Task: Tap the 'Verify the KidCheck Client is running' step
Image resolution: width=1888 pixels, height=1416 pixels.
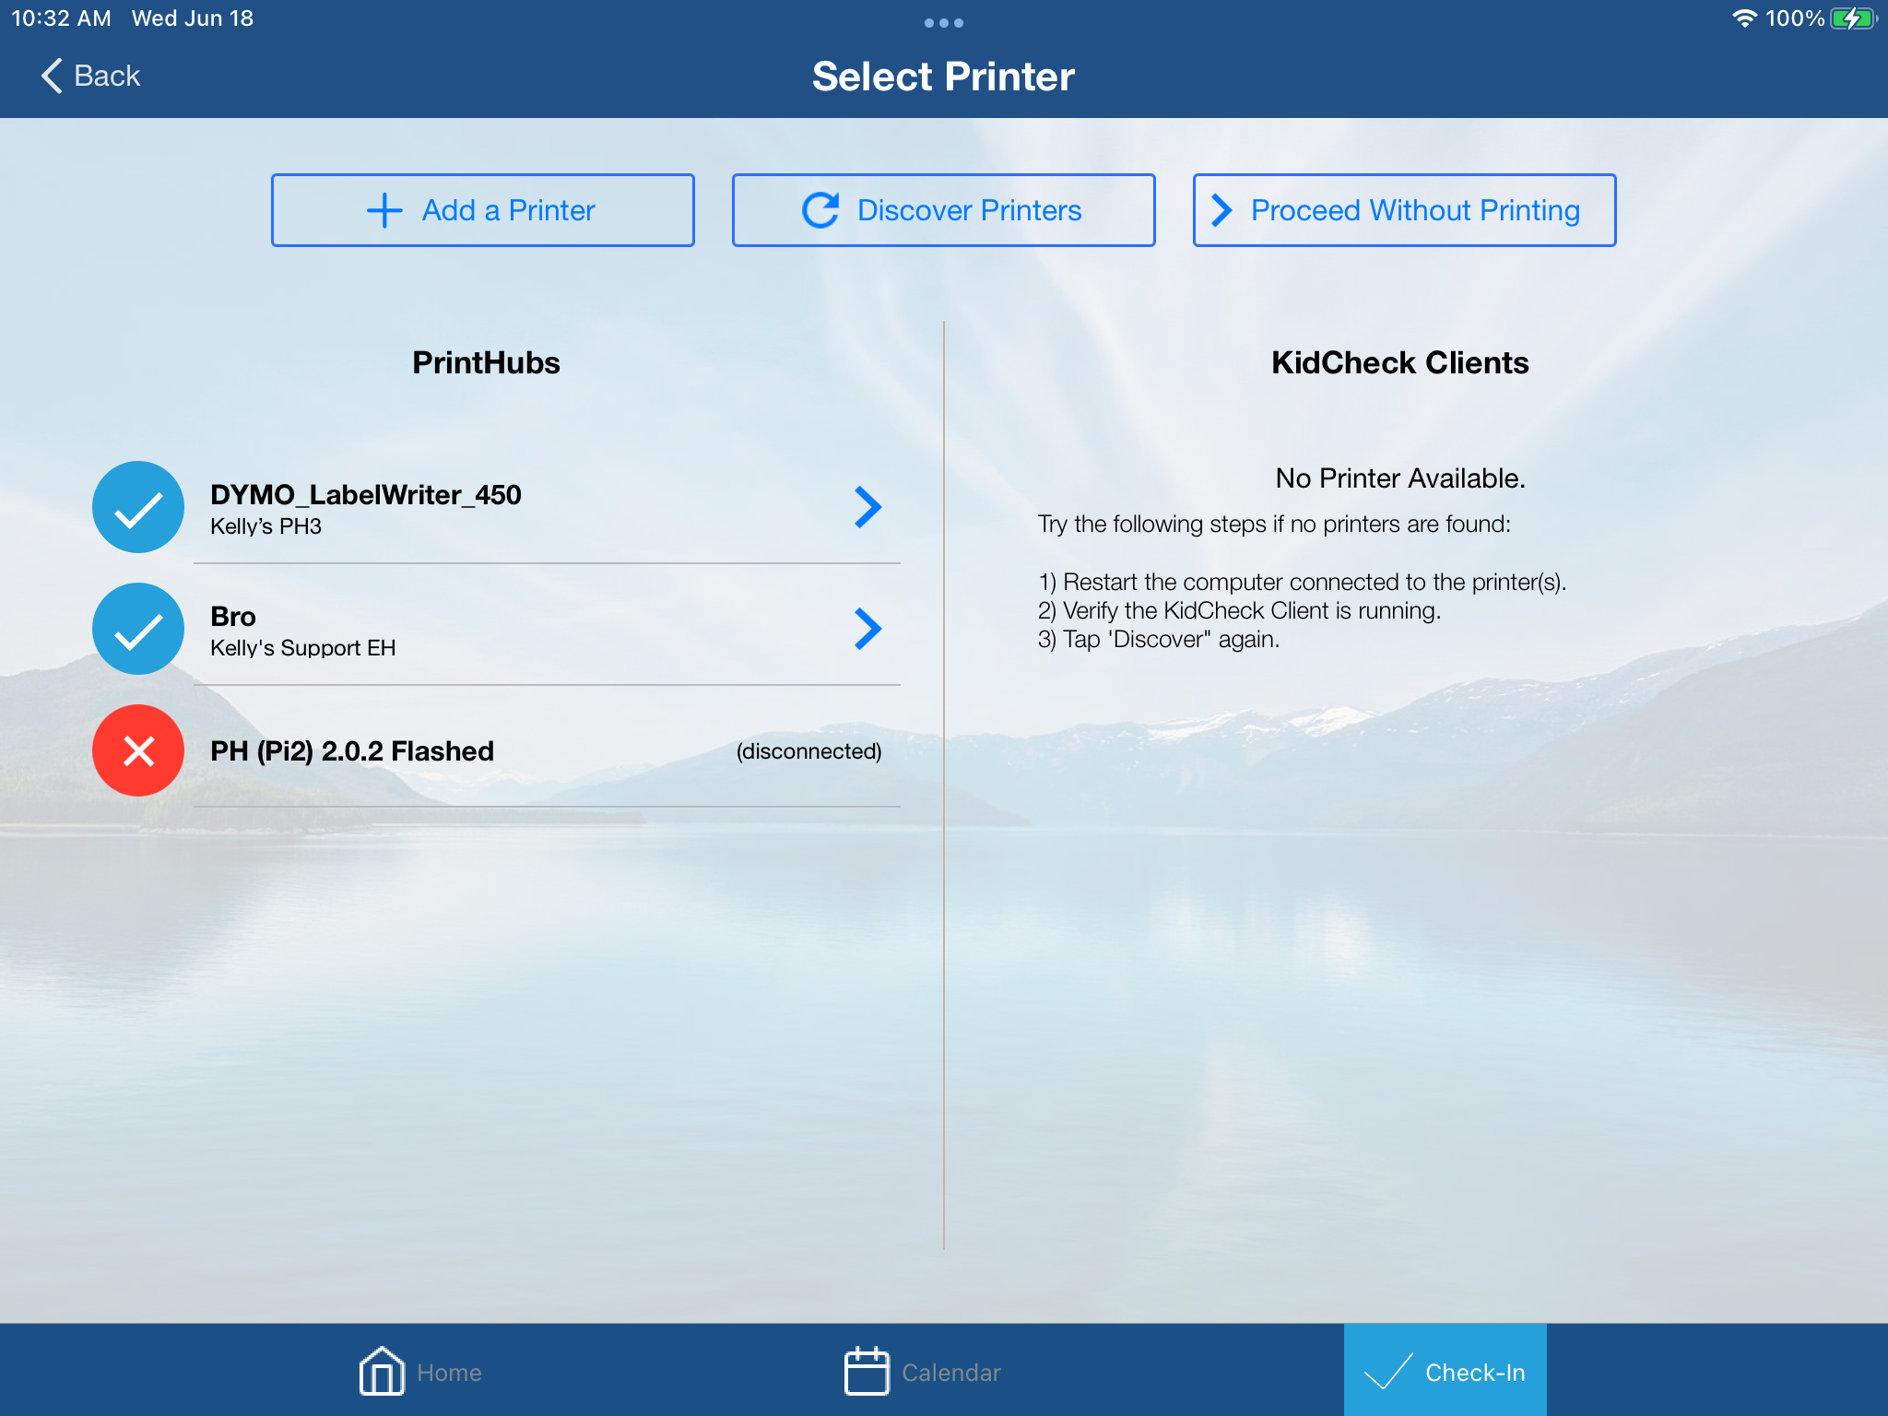Action: [1239, 610]
